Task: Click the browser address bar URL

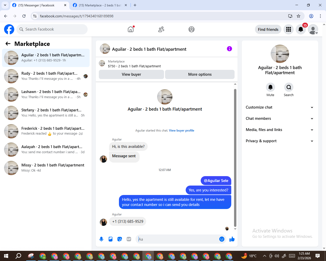Action: [77, 16]
